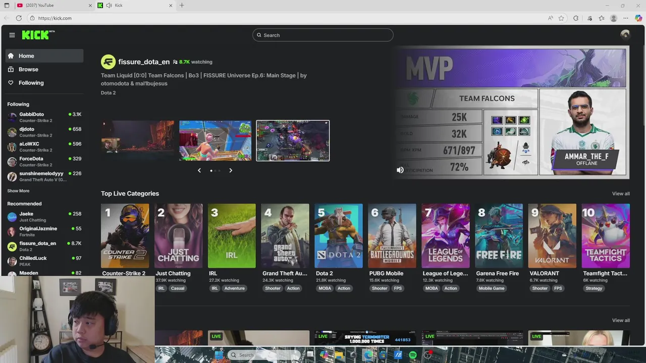
Task: Expand following list with Show More
Action: pyautogui.click(x=18, y=191)
